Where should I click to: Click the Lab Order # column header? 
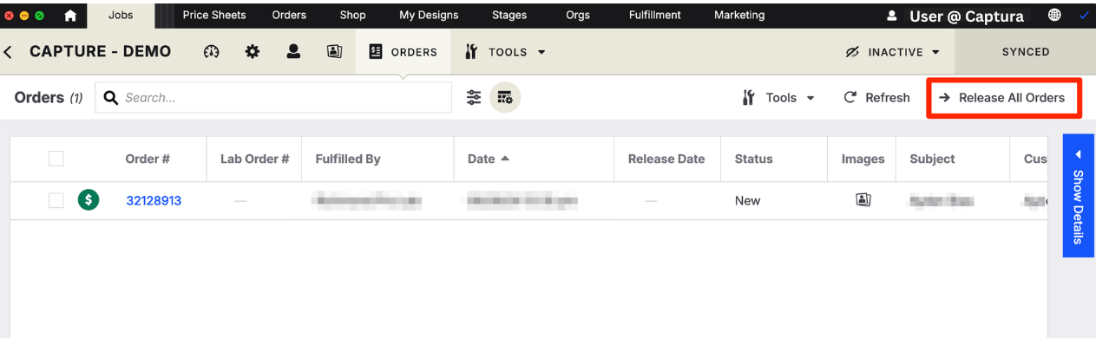pos(254,159)
